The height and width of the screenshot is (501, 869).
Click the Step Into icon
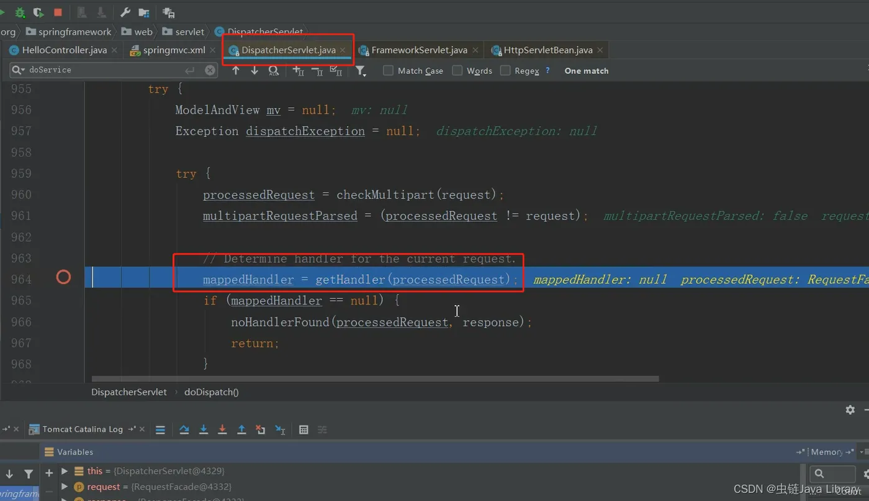(204, 430)
